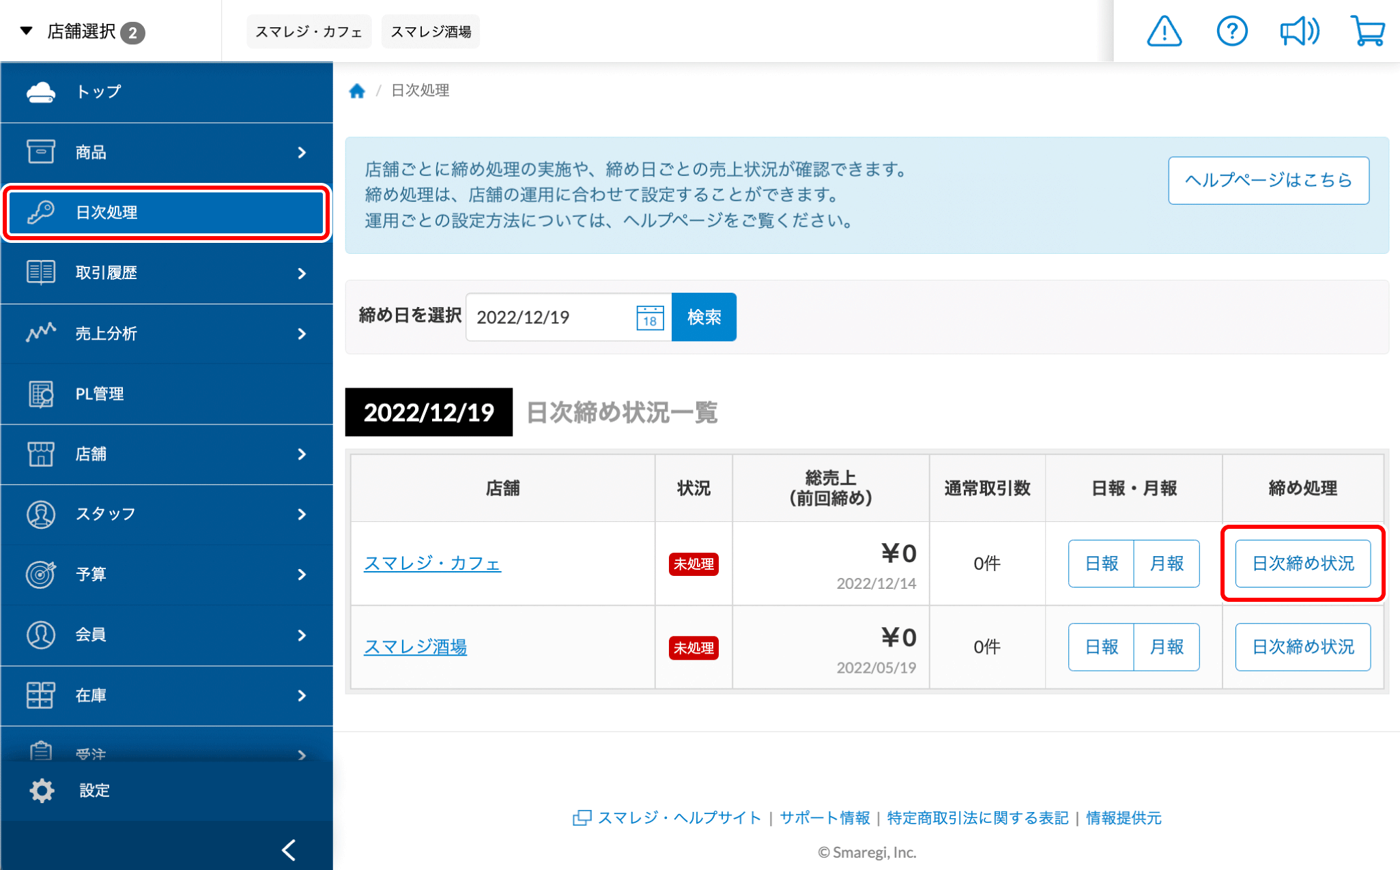Viewport: 1400px width, 870px height.
Task: Click the 日次処理 breadcrumb text
Action: 420,91
